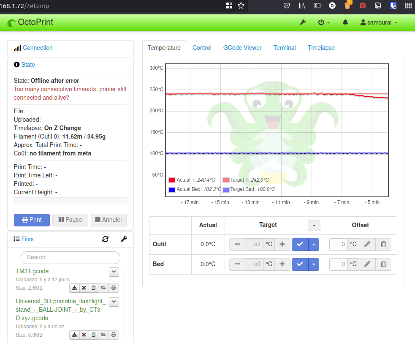The width and height of the screenshot is (415, 343).
Task: Delete the flashlight stand gcode file
Action: [x=94, y=335]
